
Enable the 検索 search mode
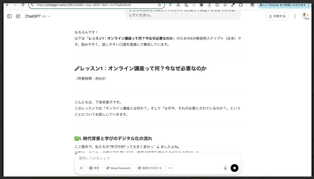click(94, 168)
